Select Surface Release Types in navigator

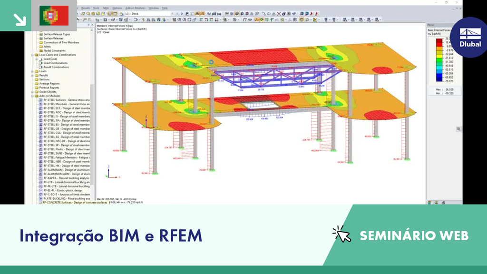57,34
